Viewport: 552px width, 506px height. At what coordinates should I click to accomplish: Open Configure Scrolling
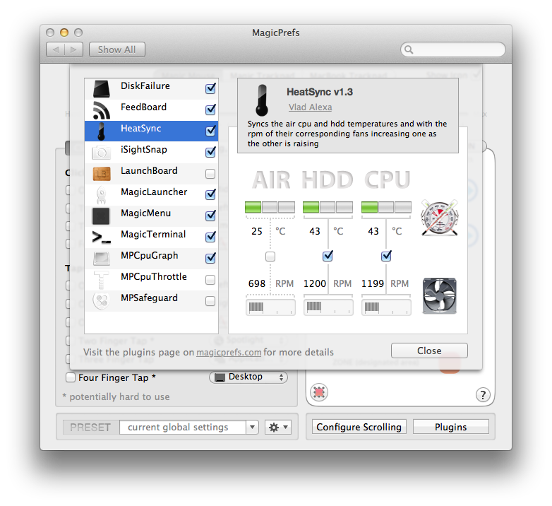pyautogui.click(x=359, y=427)
